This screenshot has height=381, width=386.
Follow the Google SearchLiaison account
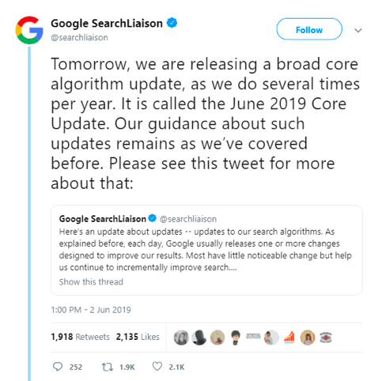tap(309, 29)
